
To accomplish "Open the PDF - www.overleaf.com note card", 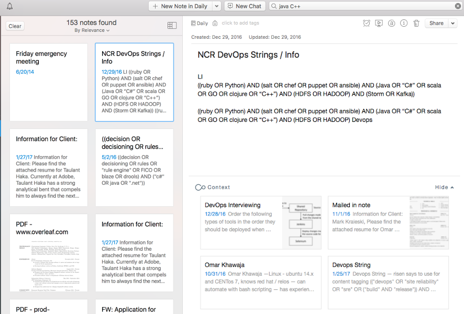I will pos(49,253).
